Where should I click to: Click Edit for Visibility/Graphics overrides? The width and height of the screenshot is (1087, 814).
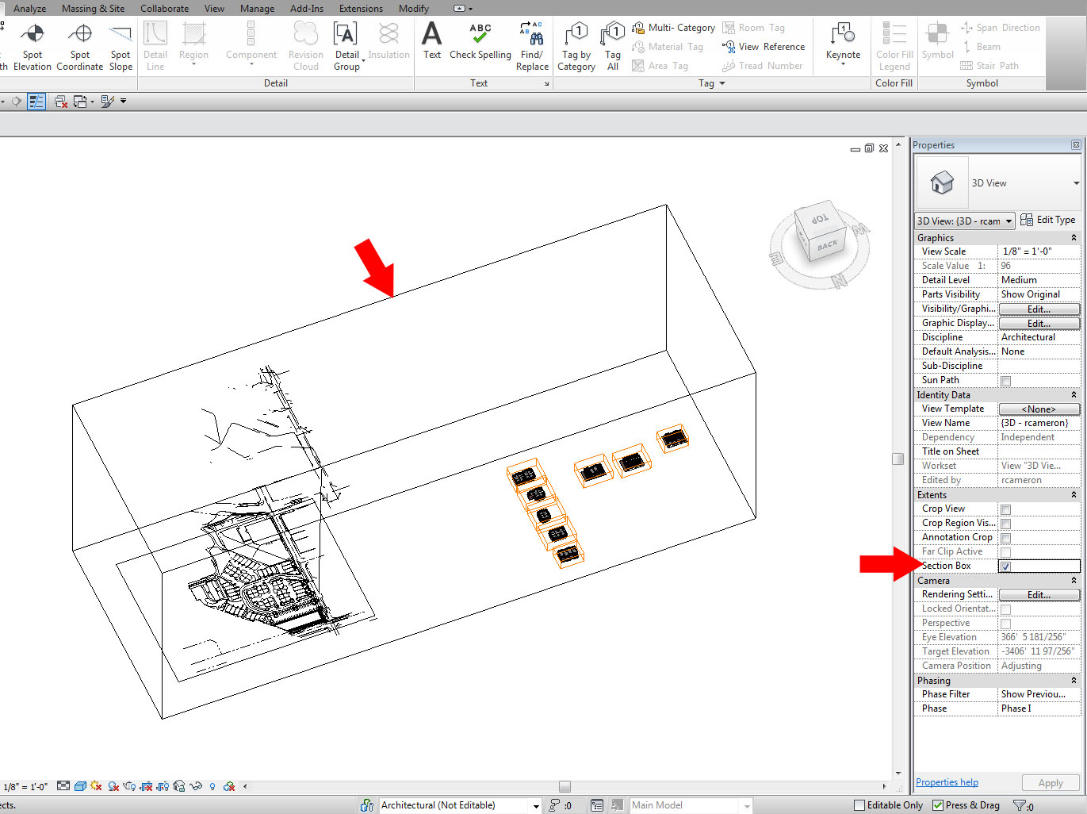pyautogui.click(x=1039, y=309)
